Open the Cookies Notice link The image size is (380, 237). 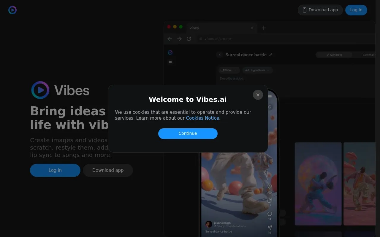(x=203, y=118)
